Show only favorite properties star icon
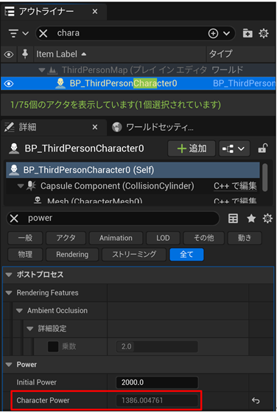The width and height of the screenshot is (277, 412). click(251, 219)
